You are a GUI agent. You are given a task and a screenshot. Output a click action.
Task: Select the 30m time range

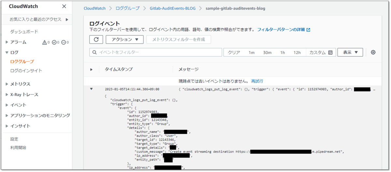tap(267, 52)
